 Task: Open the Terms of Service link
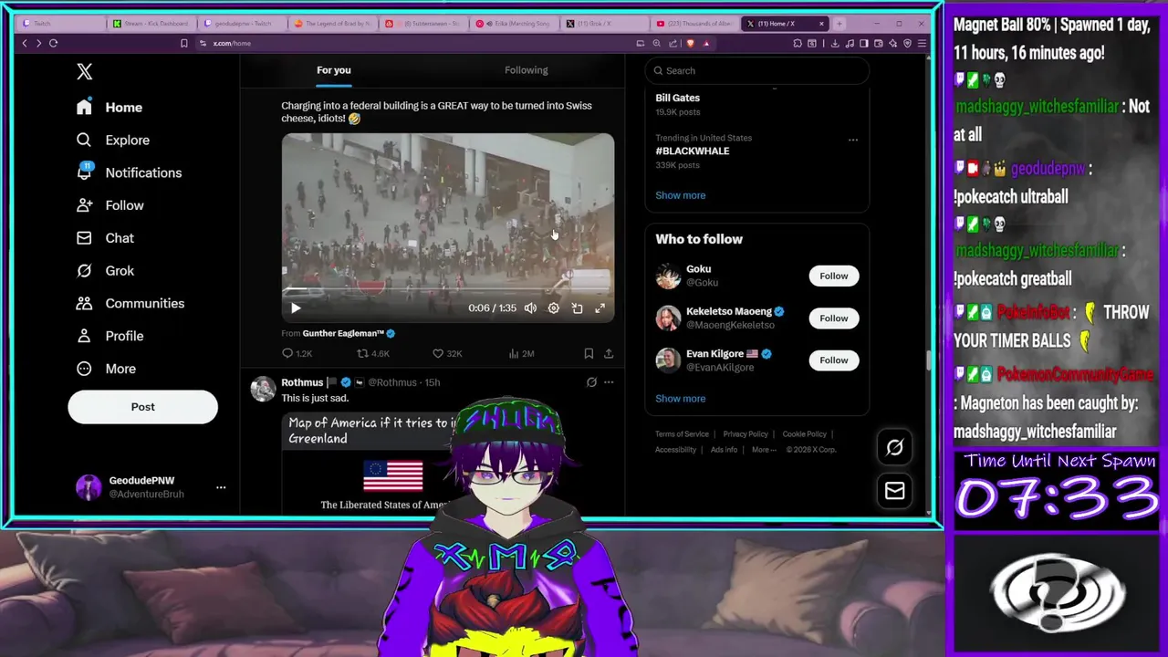click(x=682, y=434)
